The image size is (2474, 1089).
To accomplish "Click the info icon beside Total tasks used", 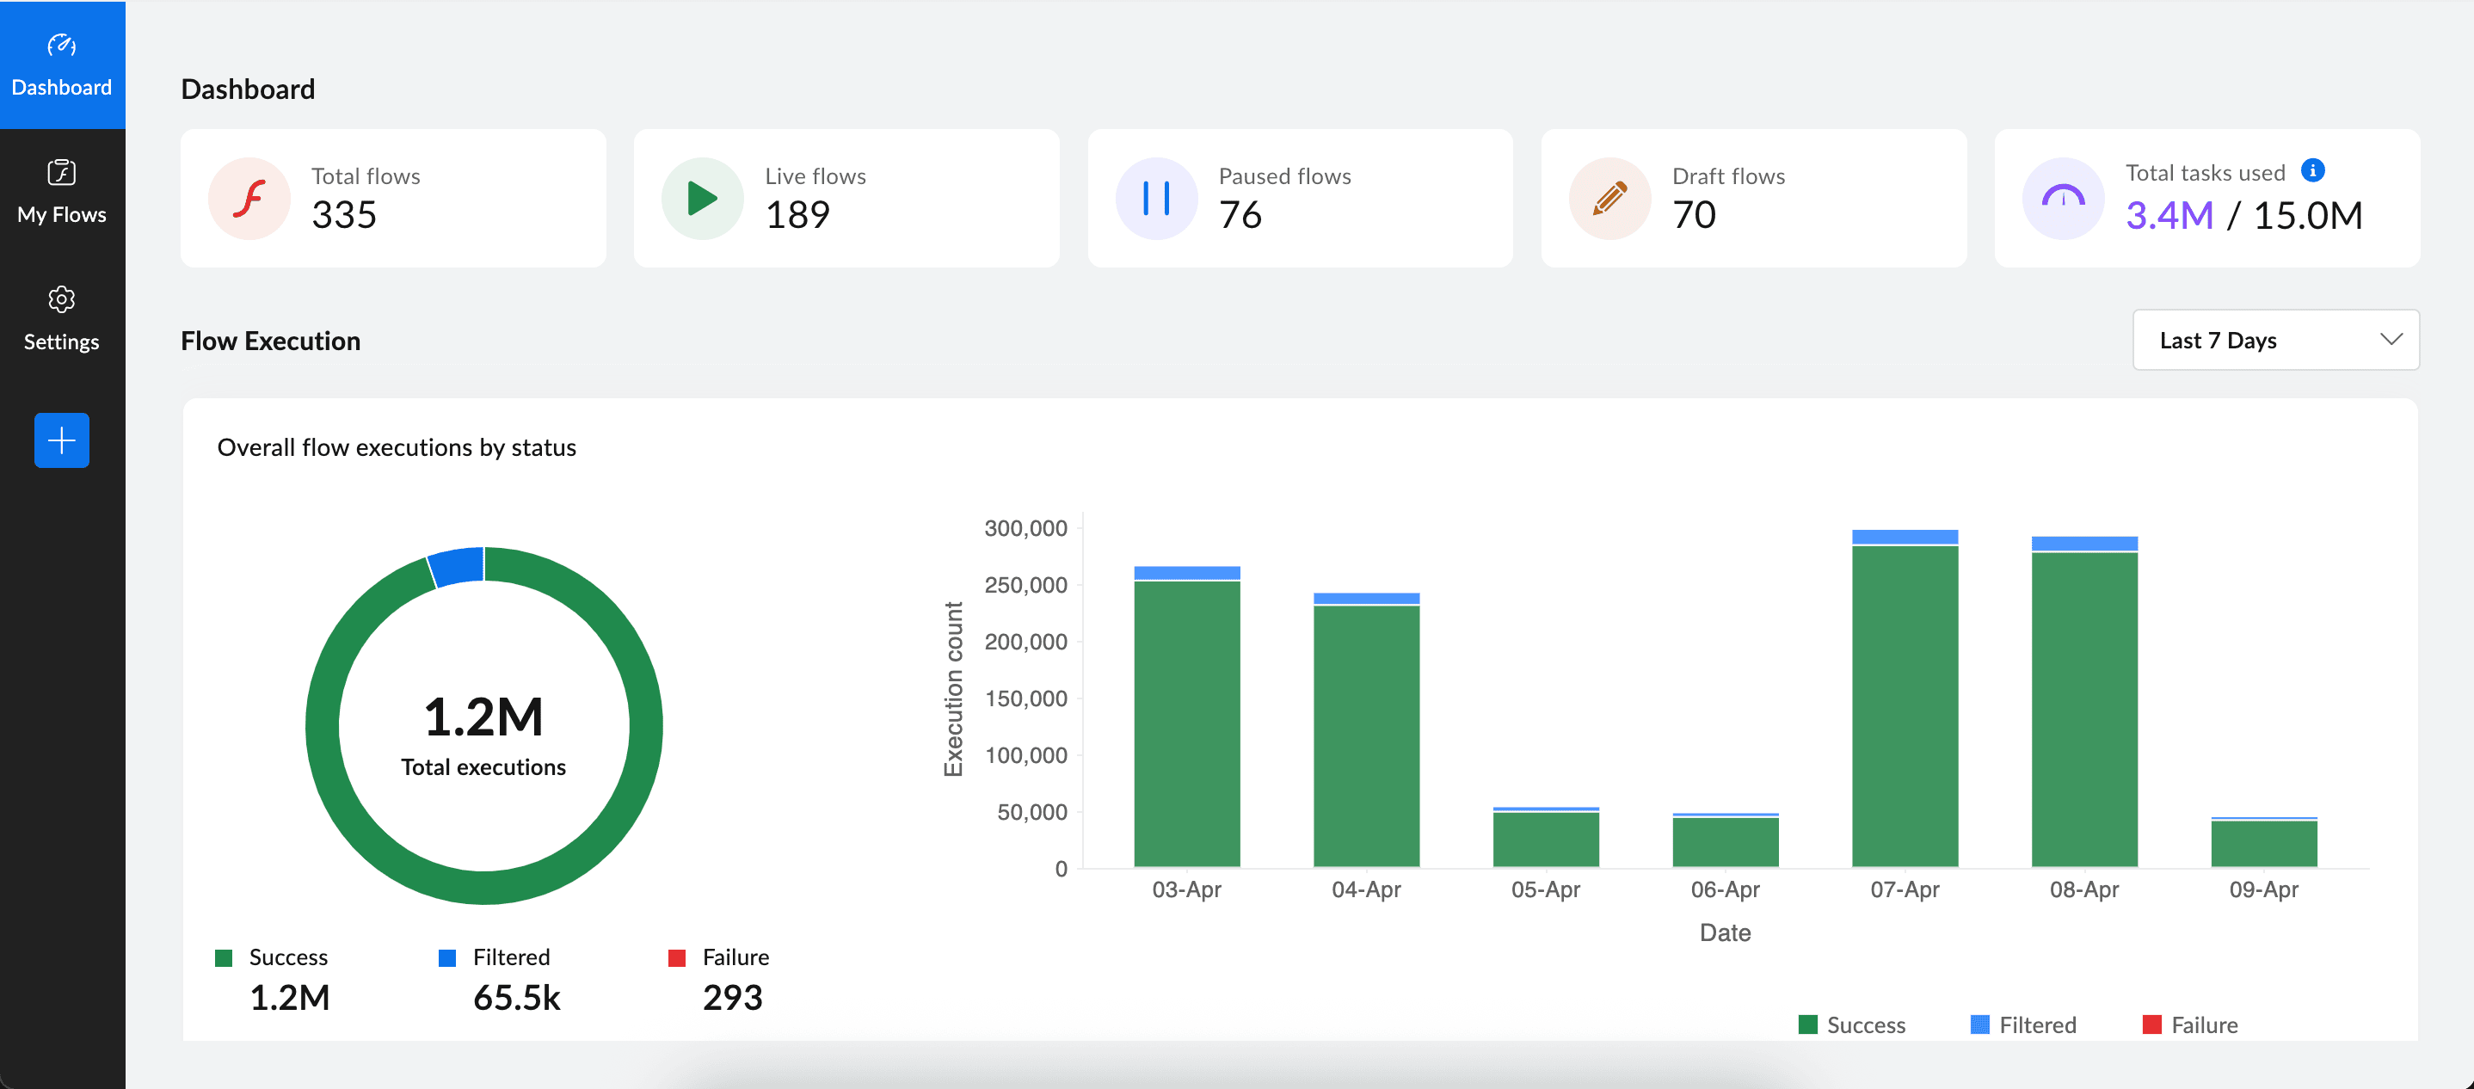I will 2312,171.
